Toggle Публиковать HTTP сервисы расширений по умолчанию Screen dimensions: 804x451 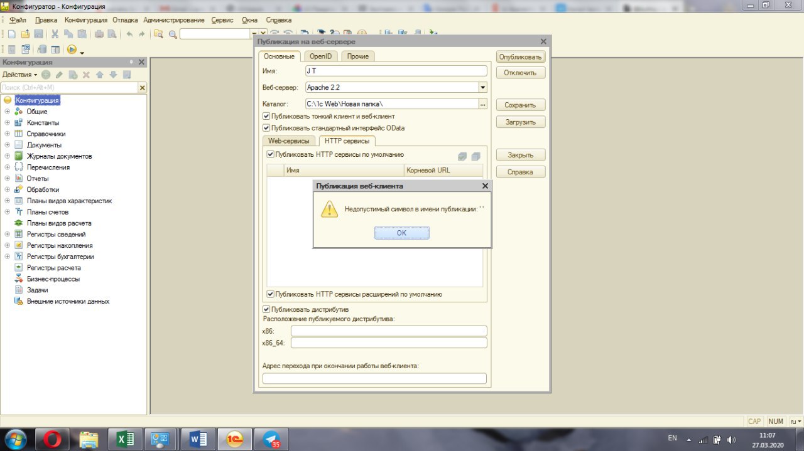[x=271, y=294]
